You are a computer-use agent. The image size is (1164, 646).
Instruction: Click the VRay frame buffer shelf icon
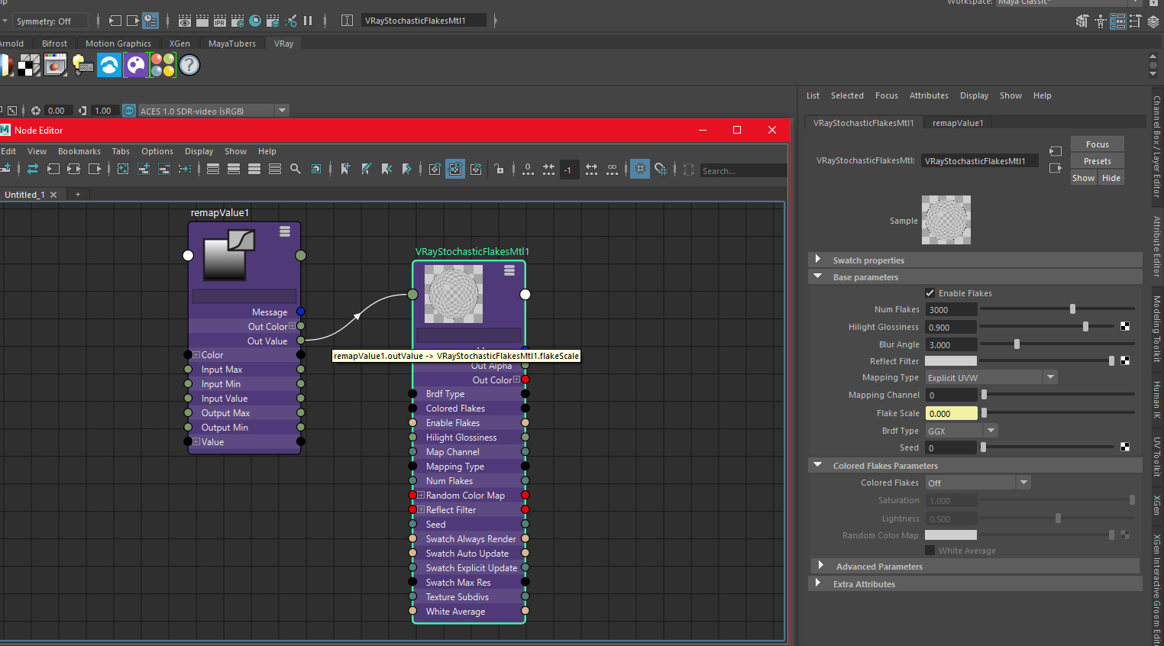click(55, 66)
